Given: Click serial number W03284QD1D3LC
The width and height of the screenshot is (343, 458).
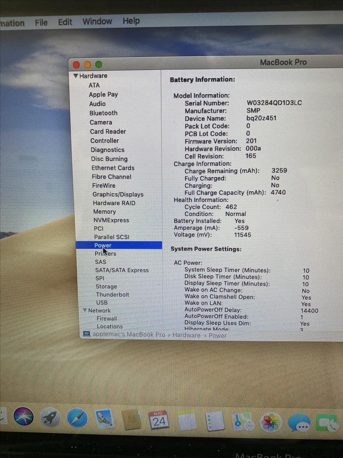Looking at the screenshot, I should [274, 103].
